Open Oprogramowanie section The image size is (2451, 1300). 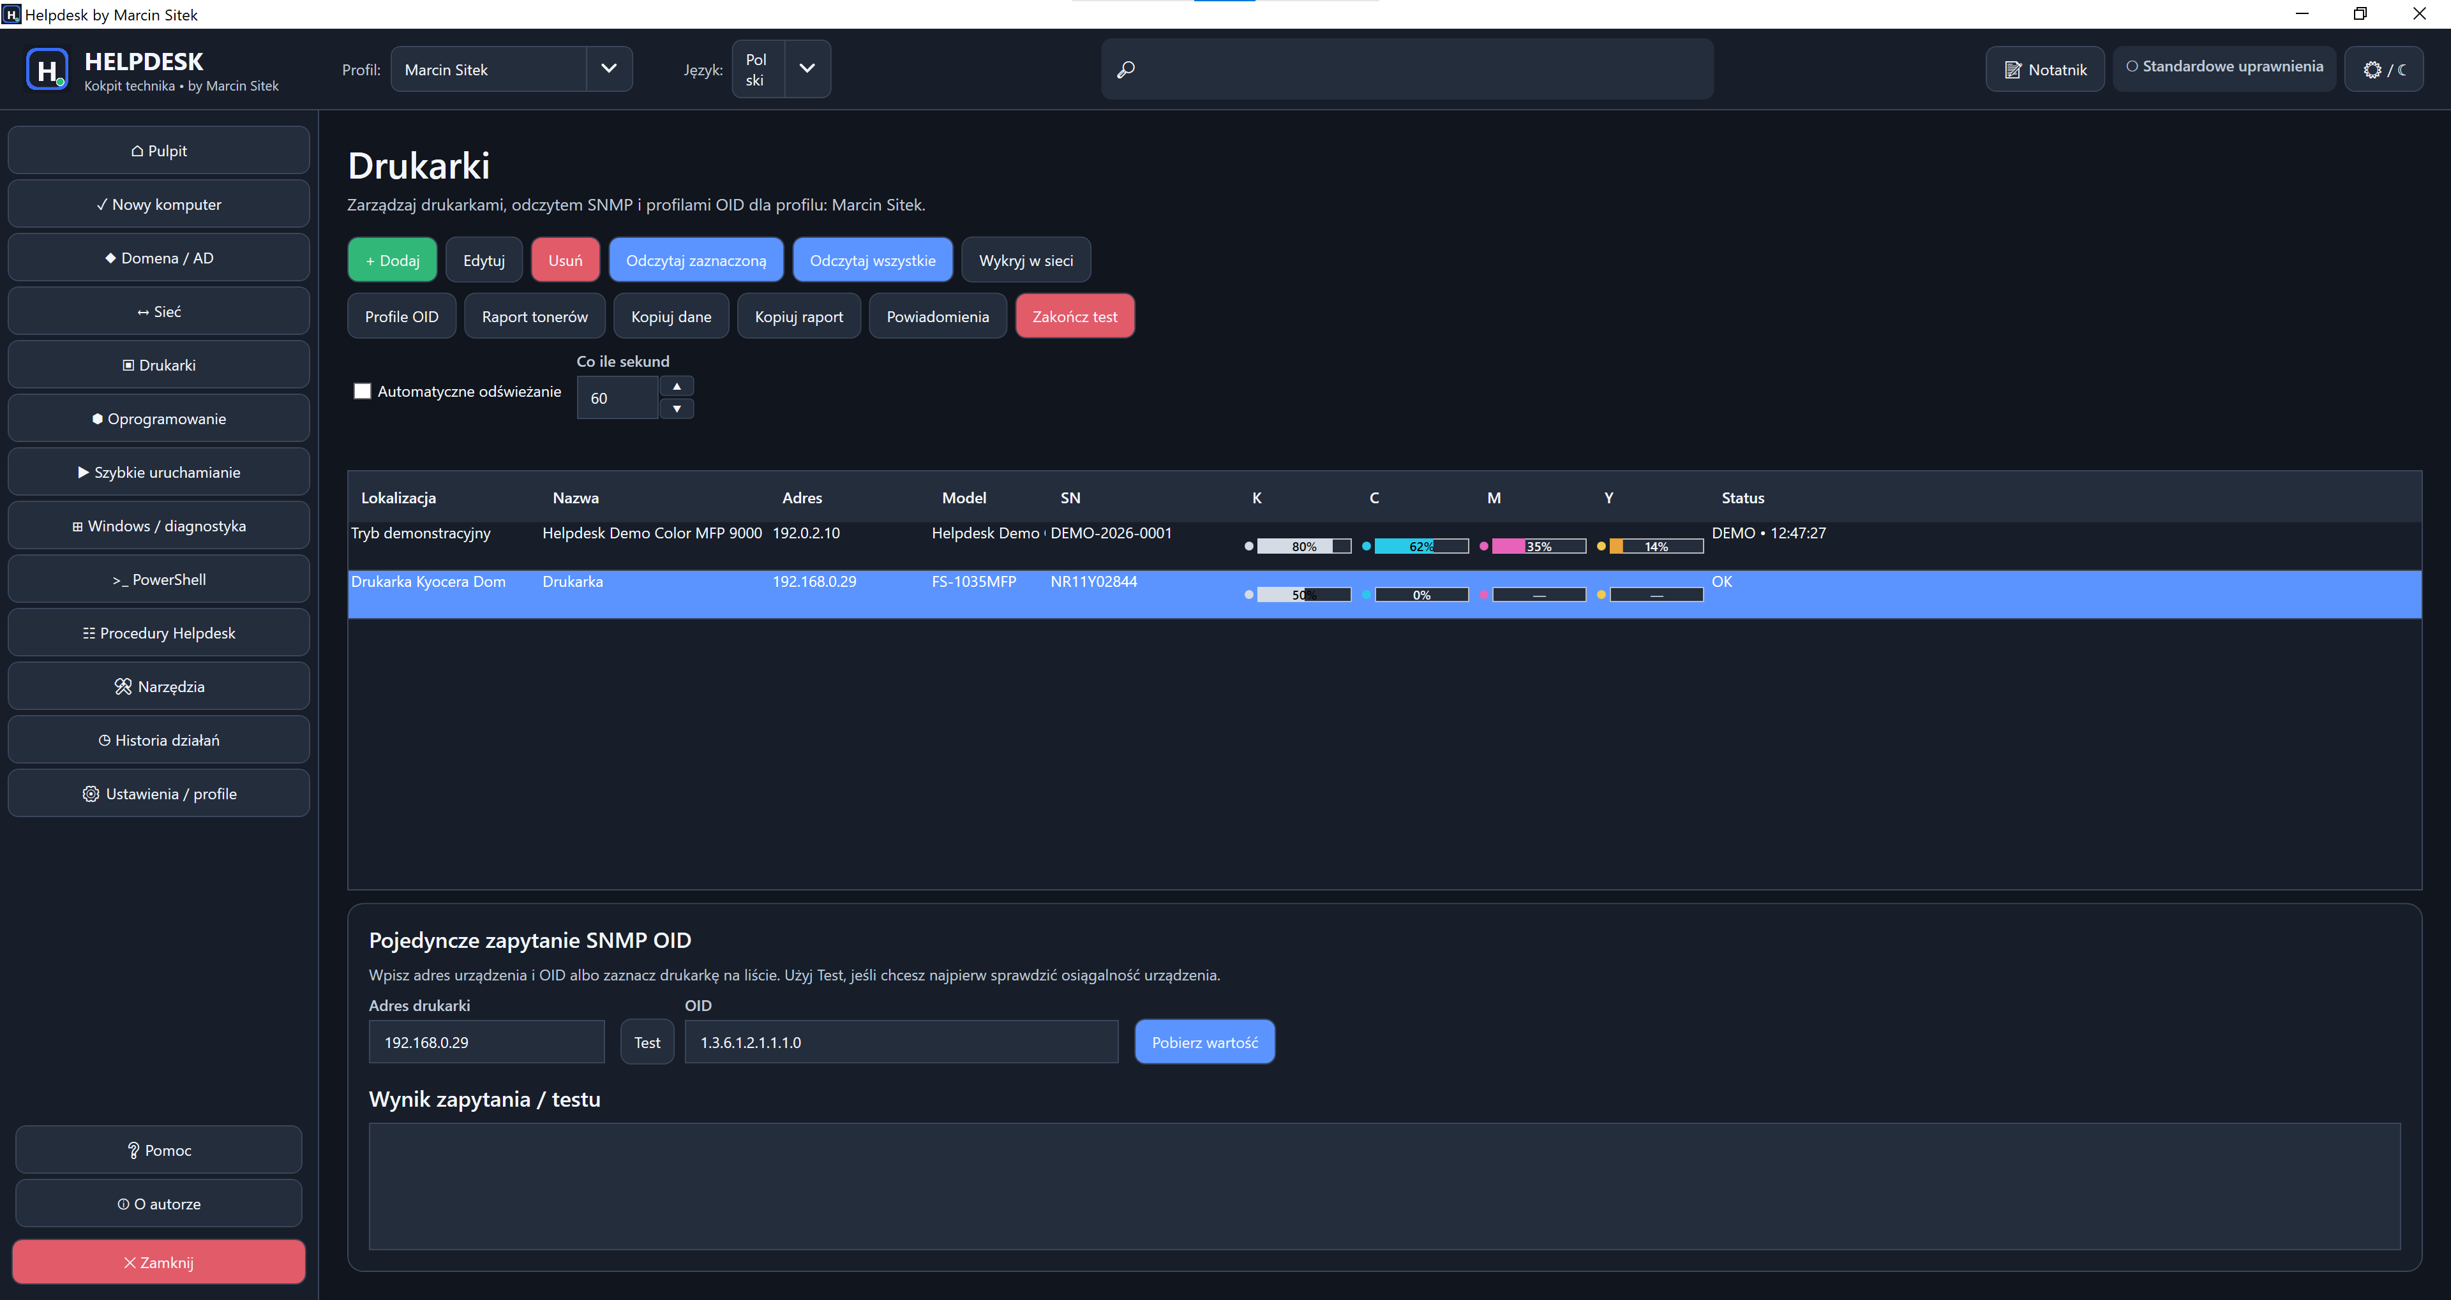click(159, 418)
